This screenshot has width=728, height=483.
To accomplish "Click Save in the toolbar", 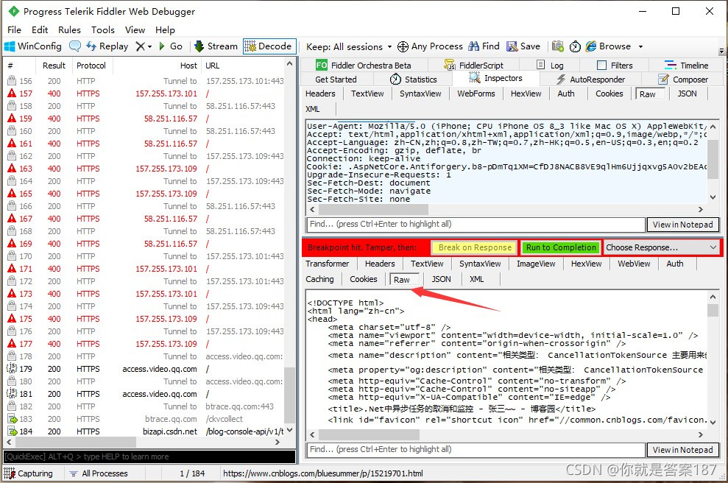I will [x=523, y=46].
